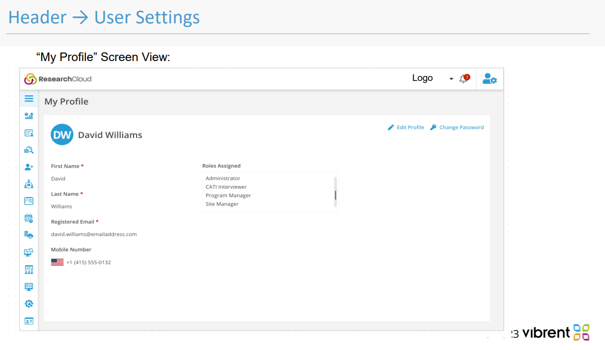Image resolution: width=605 pixels, height=350 pixels.
Task: Click the Edit Profile link
Action: tap(406, 128)
